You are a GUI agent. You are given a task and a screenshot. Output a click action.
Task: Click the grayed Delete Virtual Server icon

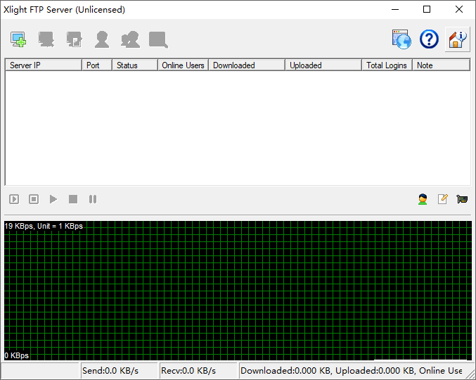(46, 39)
